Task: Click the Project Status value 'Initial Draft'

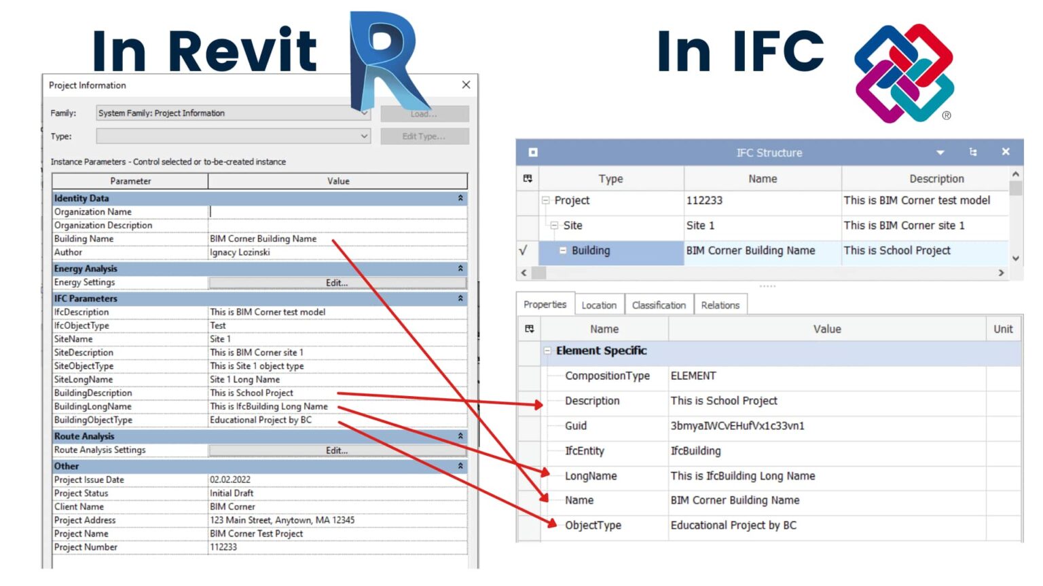Action: [x=232, y=493]
